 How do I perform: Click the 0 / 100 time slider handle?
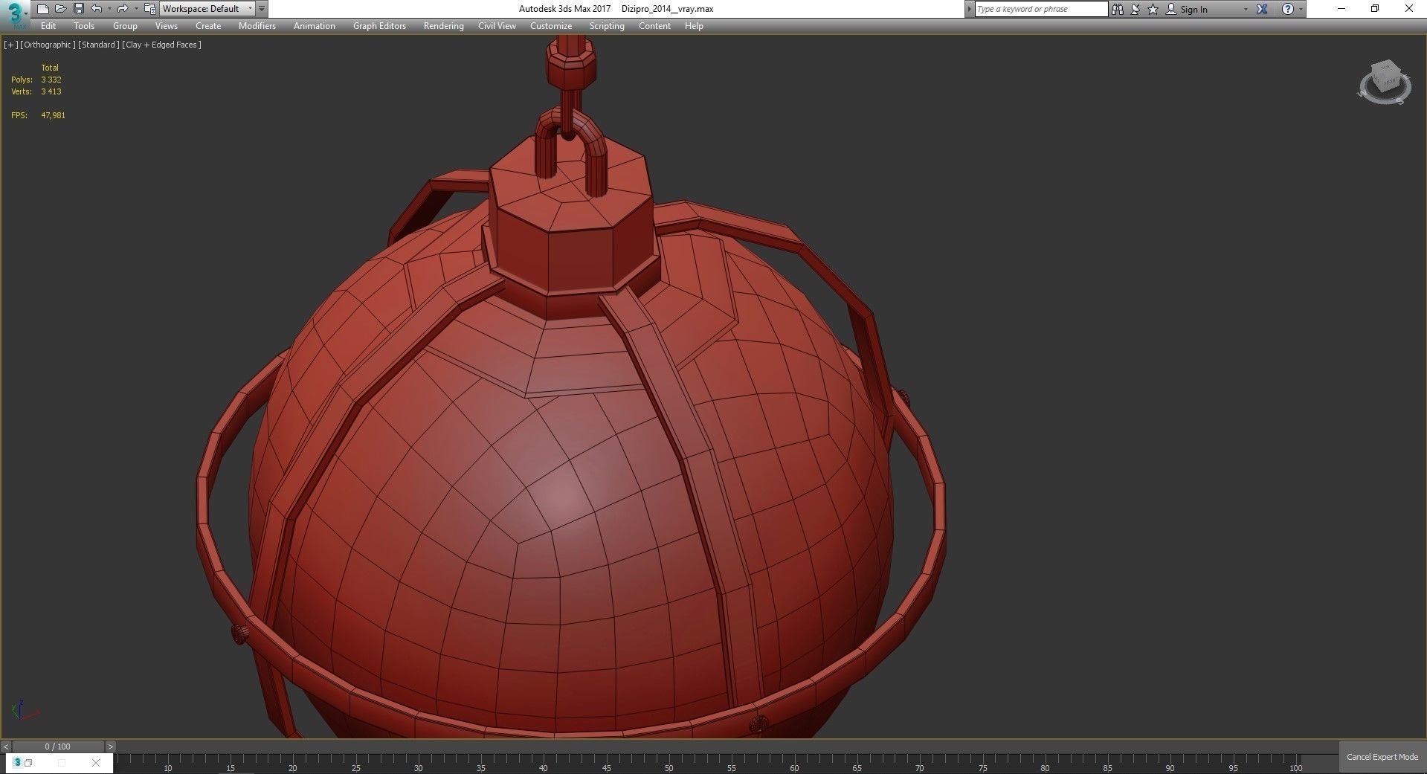click(x=58, y=746)
